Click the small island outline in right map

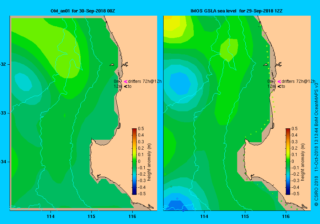tap(266, 65)
